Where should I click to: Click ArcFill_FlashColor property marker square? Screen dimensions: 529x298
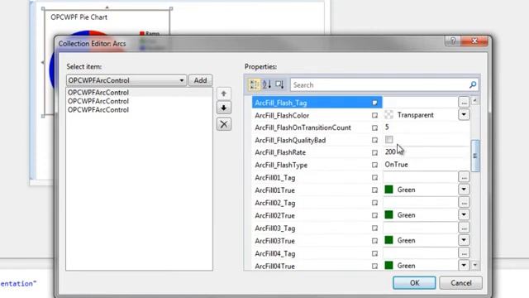tap(374, 115)
